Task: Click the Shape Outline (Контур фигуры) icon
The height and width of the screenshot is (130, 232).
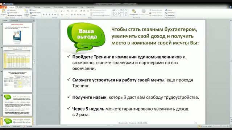Action: [x=150, y=13]
